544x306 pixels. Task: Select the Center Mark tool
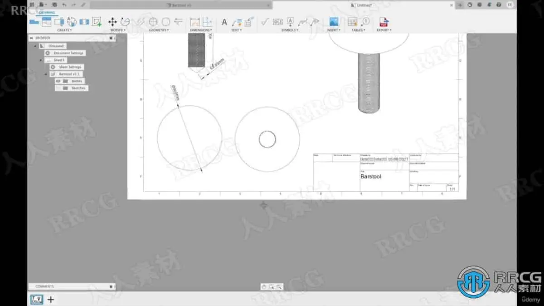pyautogui.click(x=153, y=21)
